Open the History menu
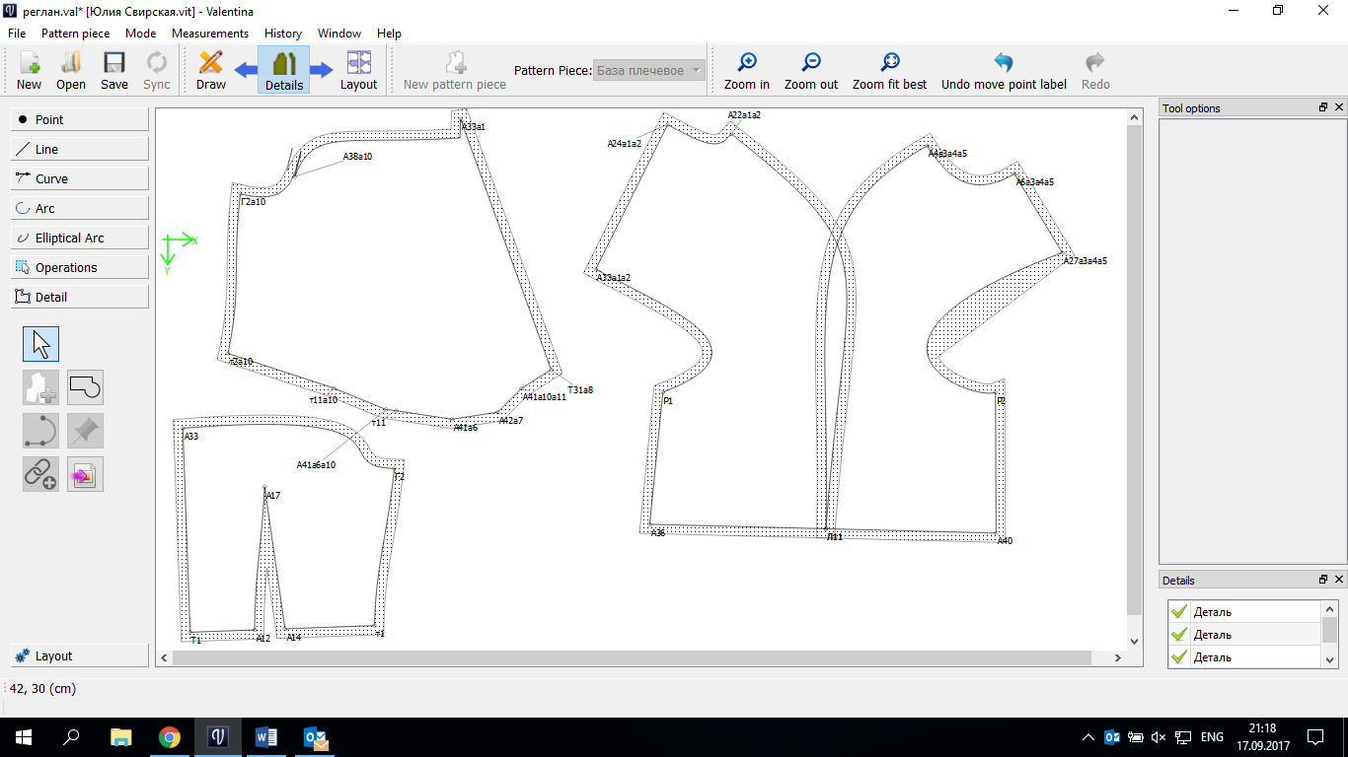 click(x=283, y=33)
